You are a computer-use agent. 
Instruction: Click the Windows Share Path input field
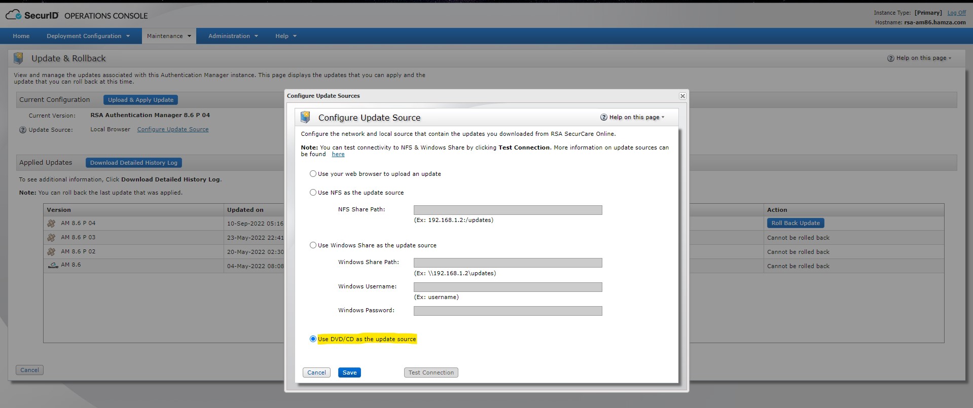[x=508, y=263]
